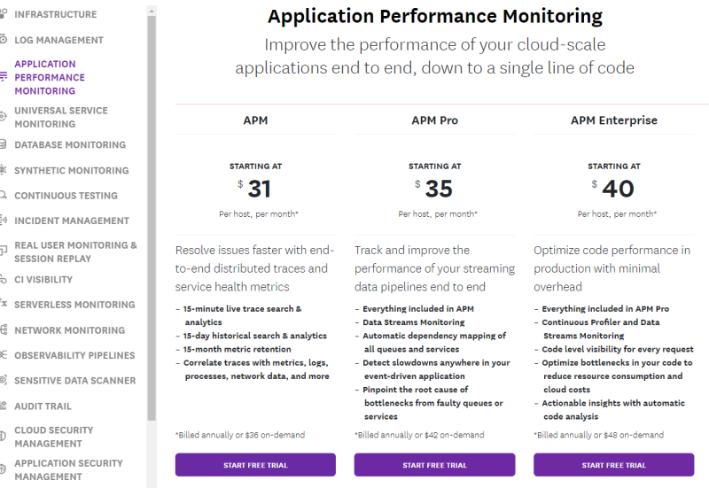Click the Database Monitoring sidebar icon
Screen dimensions: 709x488
(x=4, y=145)
